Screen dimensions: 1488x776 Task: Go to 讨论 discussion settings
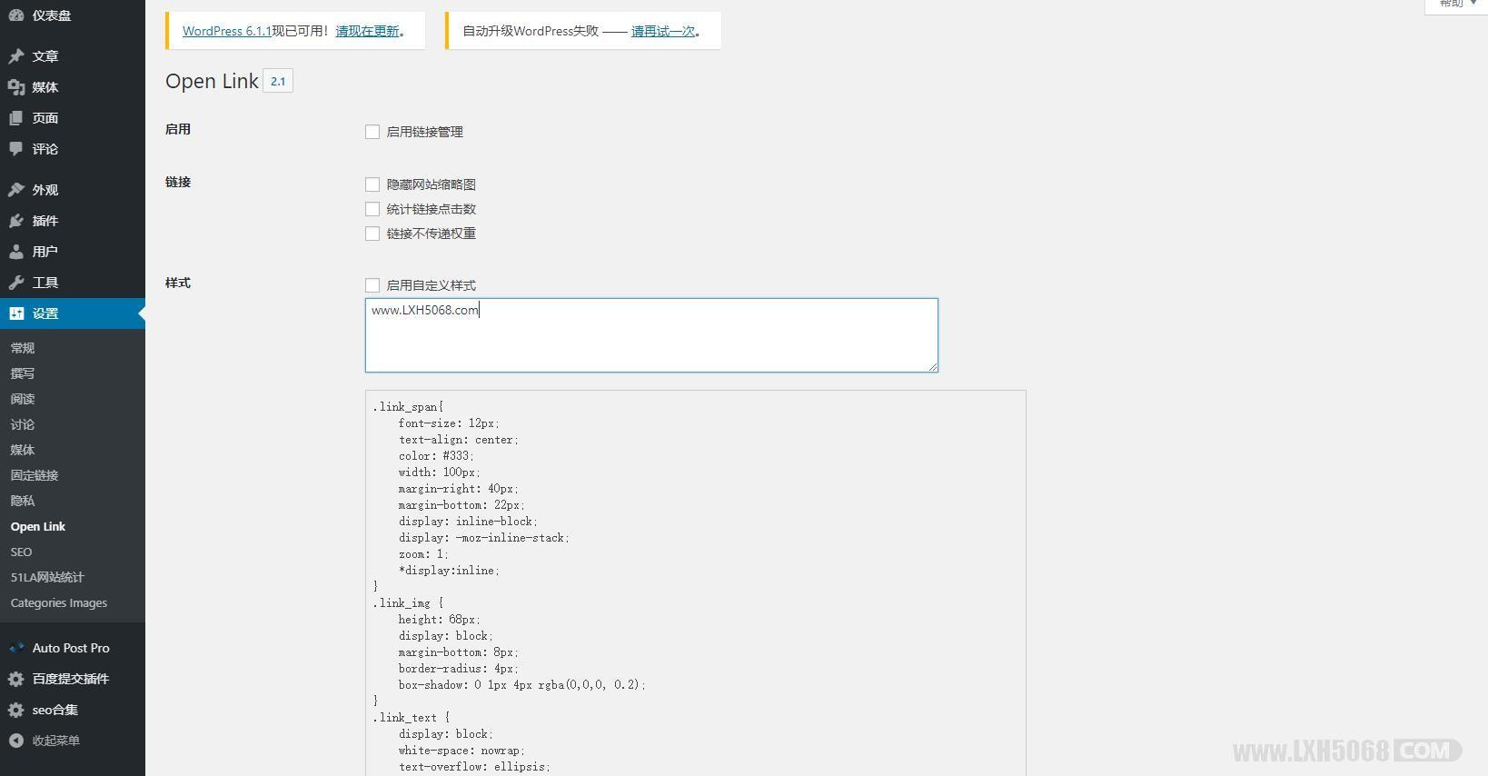pyautogui.click(x=23, y=424)
